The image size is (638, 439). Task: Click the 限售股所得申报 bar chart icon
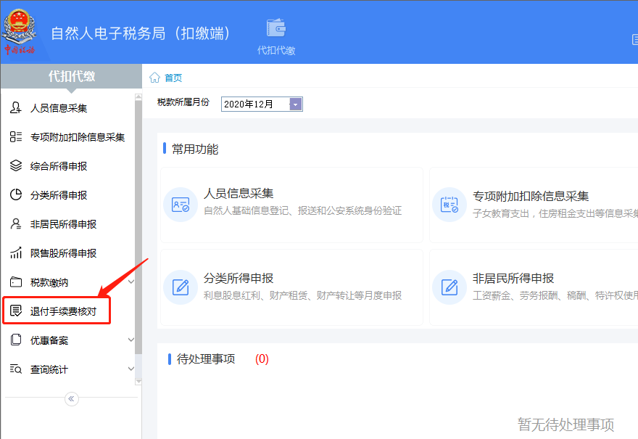click(15, 253)
